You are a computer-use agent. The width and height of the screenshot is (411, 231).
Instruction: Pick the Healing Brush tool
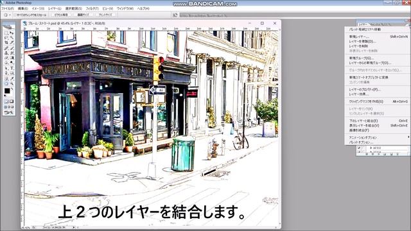(x=6, y=48)
